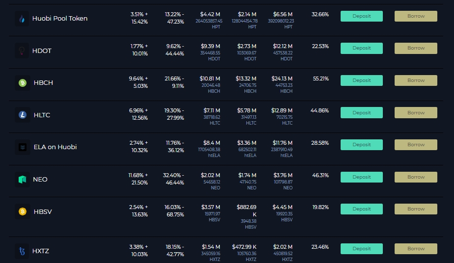Borrow HDOT from the market

[x=416, y=48]
